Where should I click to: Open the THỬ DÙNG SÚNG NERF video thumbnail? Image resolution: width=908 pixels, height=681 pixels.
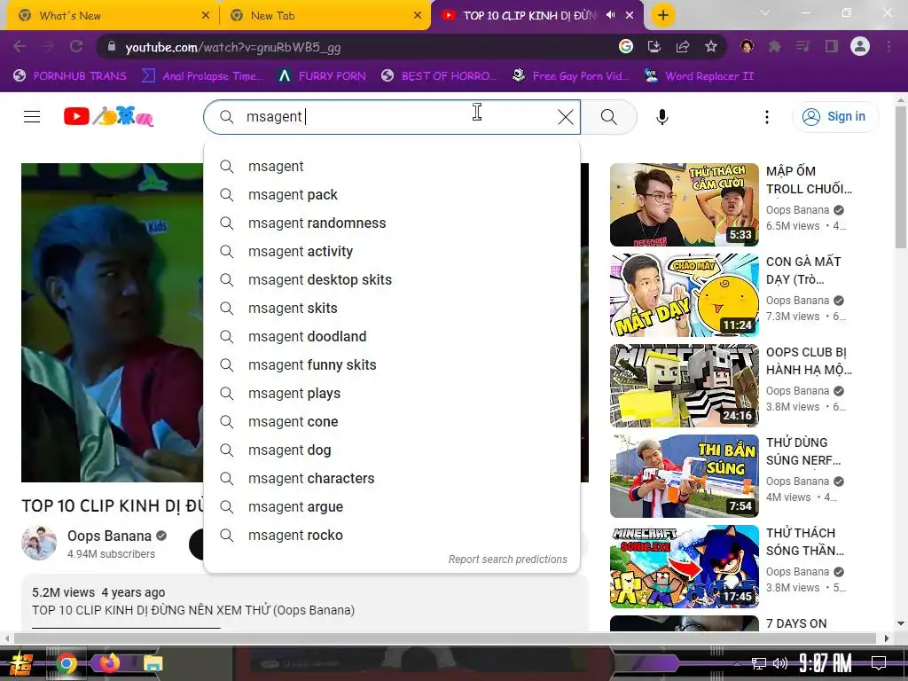point(684,476)
